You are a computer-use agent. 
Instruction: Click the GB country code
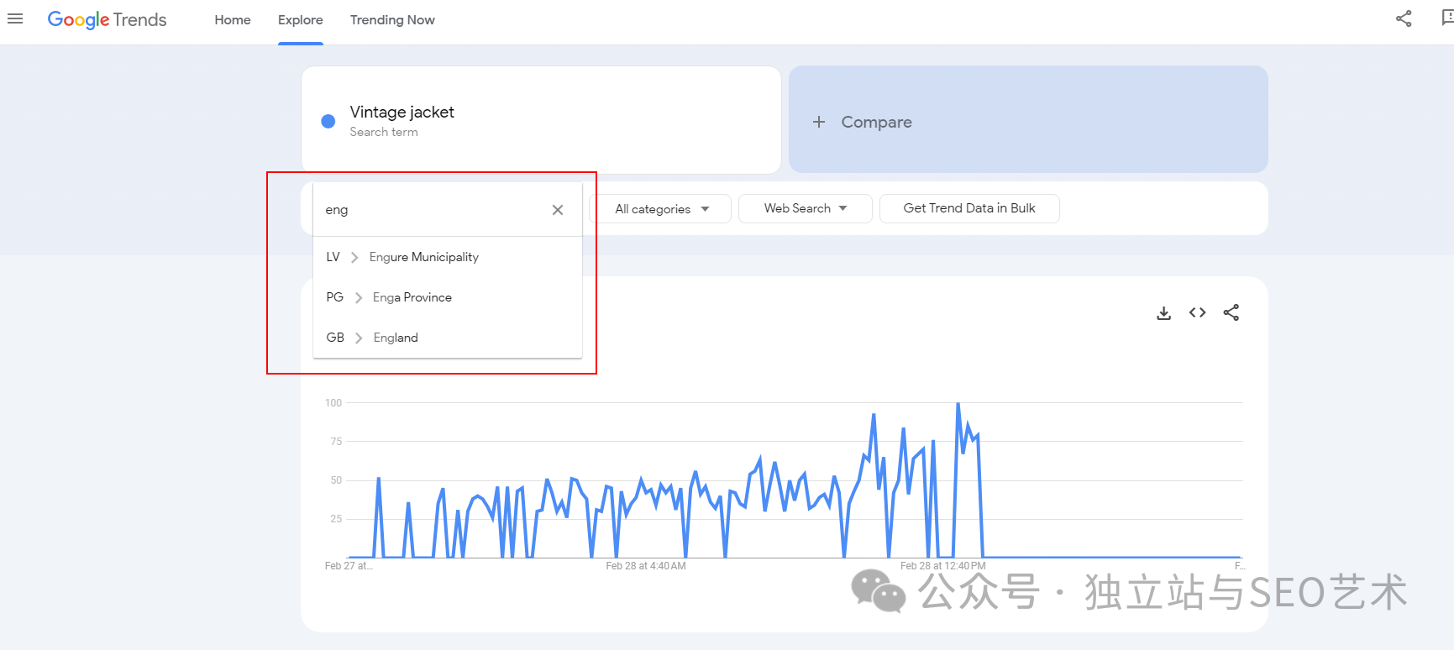[335, 338]
